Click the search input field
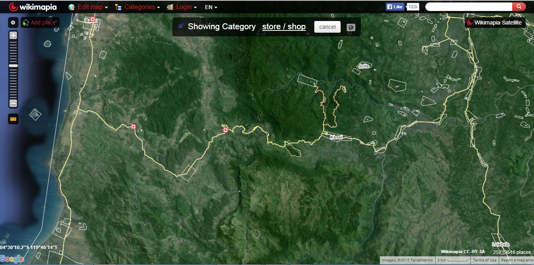Screen dimensions: 534x265 pyautogui.click(x=469, y=7)
